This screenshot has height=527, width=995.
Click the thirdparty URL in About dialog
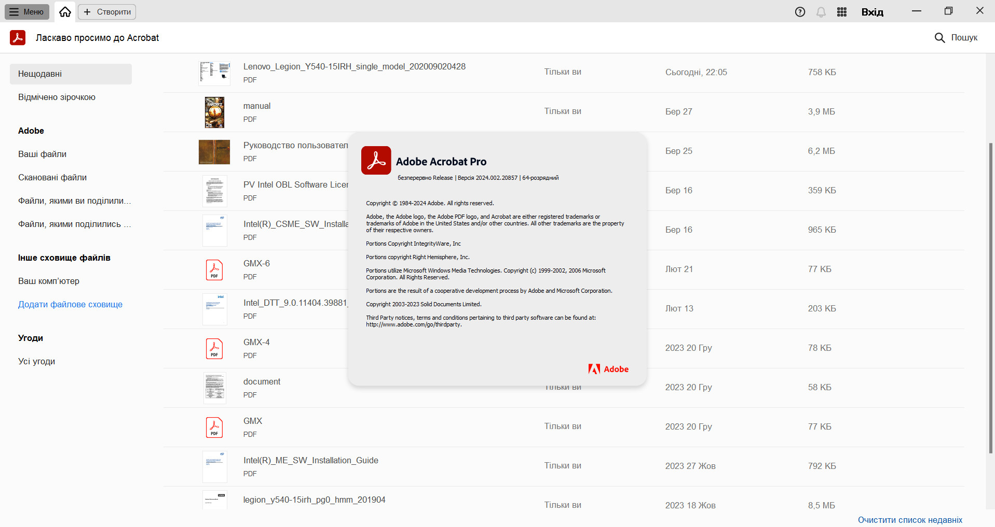pos(414,325)
